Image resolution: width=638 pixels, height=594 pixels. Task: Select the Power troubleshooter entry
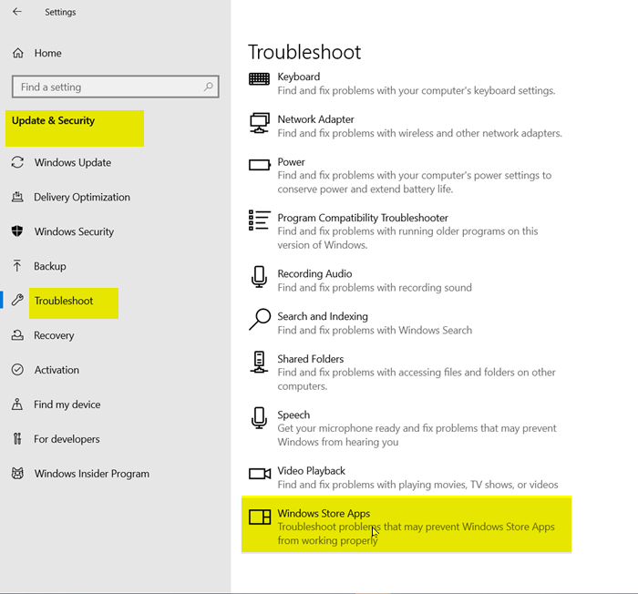point(291,162)
